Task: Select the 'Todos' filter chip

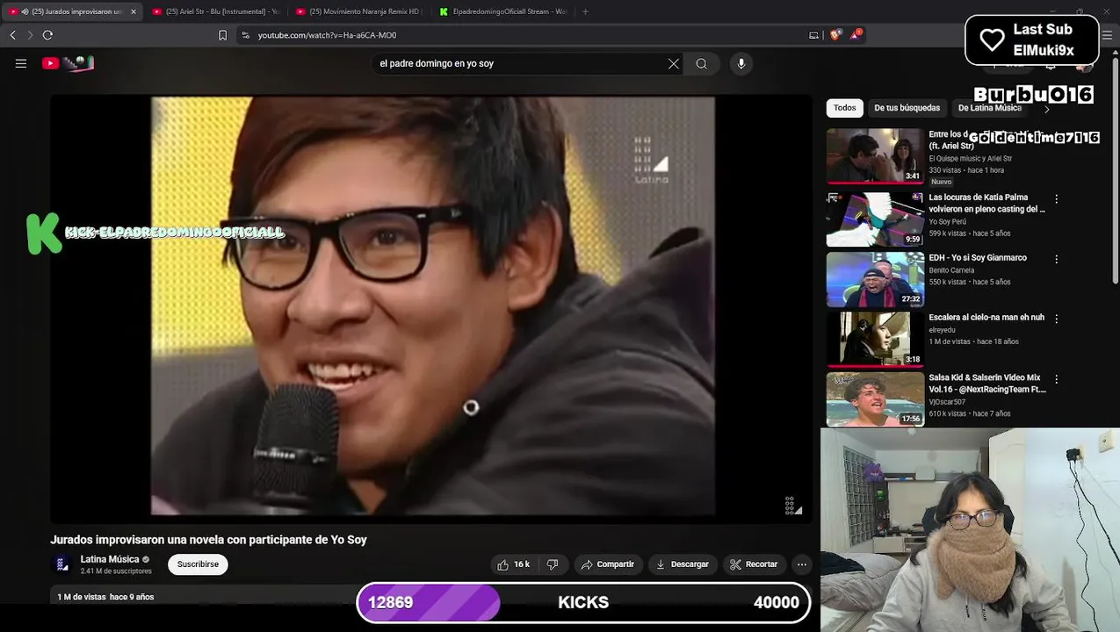Action: 845,108
